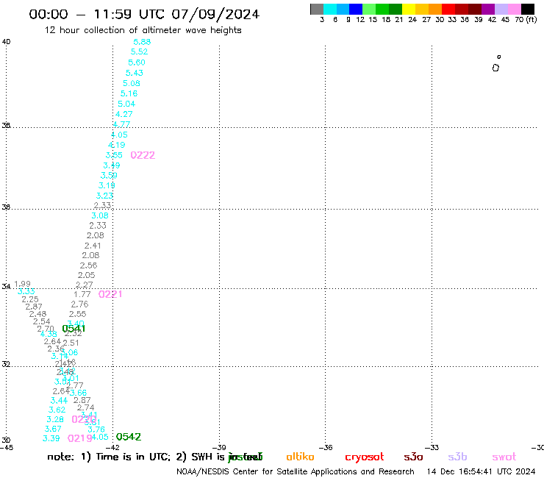Click the pink "swot" satellite label

(504, 457)
